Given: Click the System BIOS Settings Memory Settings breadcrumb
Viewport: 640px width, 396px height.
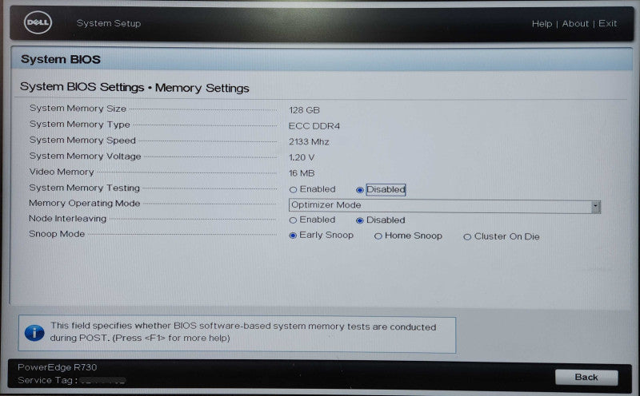Looking at the screenshot, I should pyautogui.click(x=134, y=87).
